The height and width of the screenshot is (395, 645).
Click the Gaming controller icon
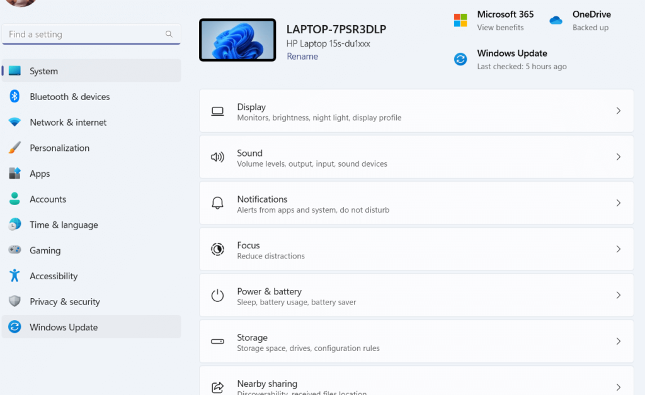[x=15, y=250]
